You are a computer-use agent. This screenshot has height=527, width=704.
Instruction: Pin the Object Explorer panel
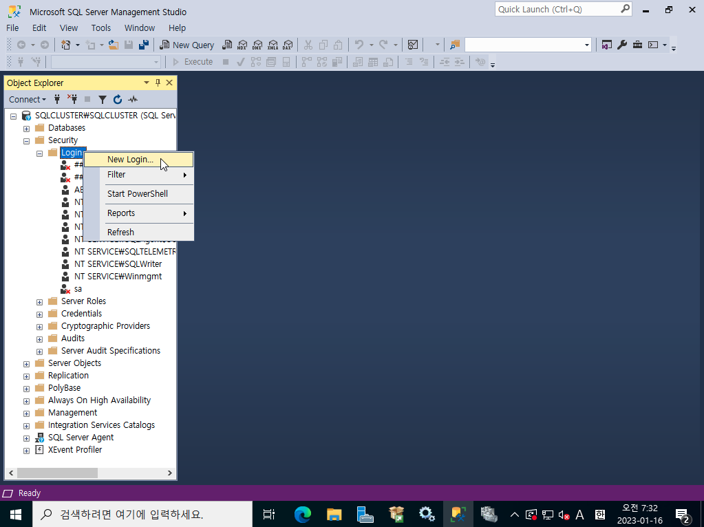158,83
